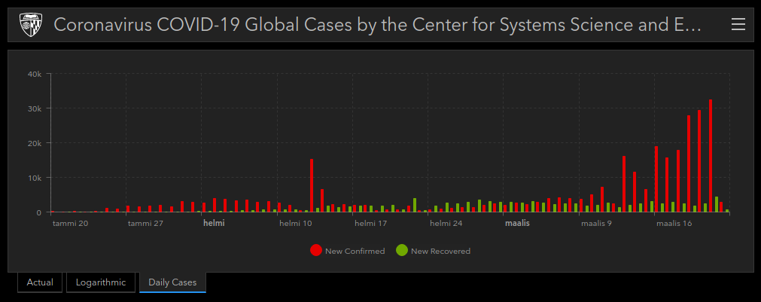Switch to the Logarithmic tab
Viewport: 761px width, 302px height.
point(101,282)
